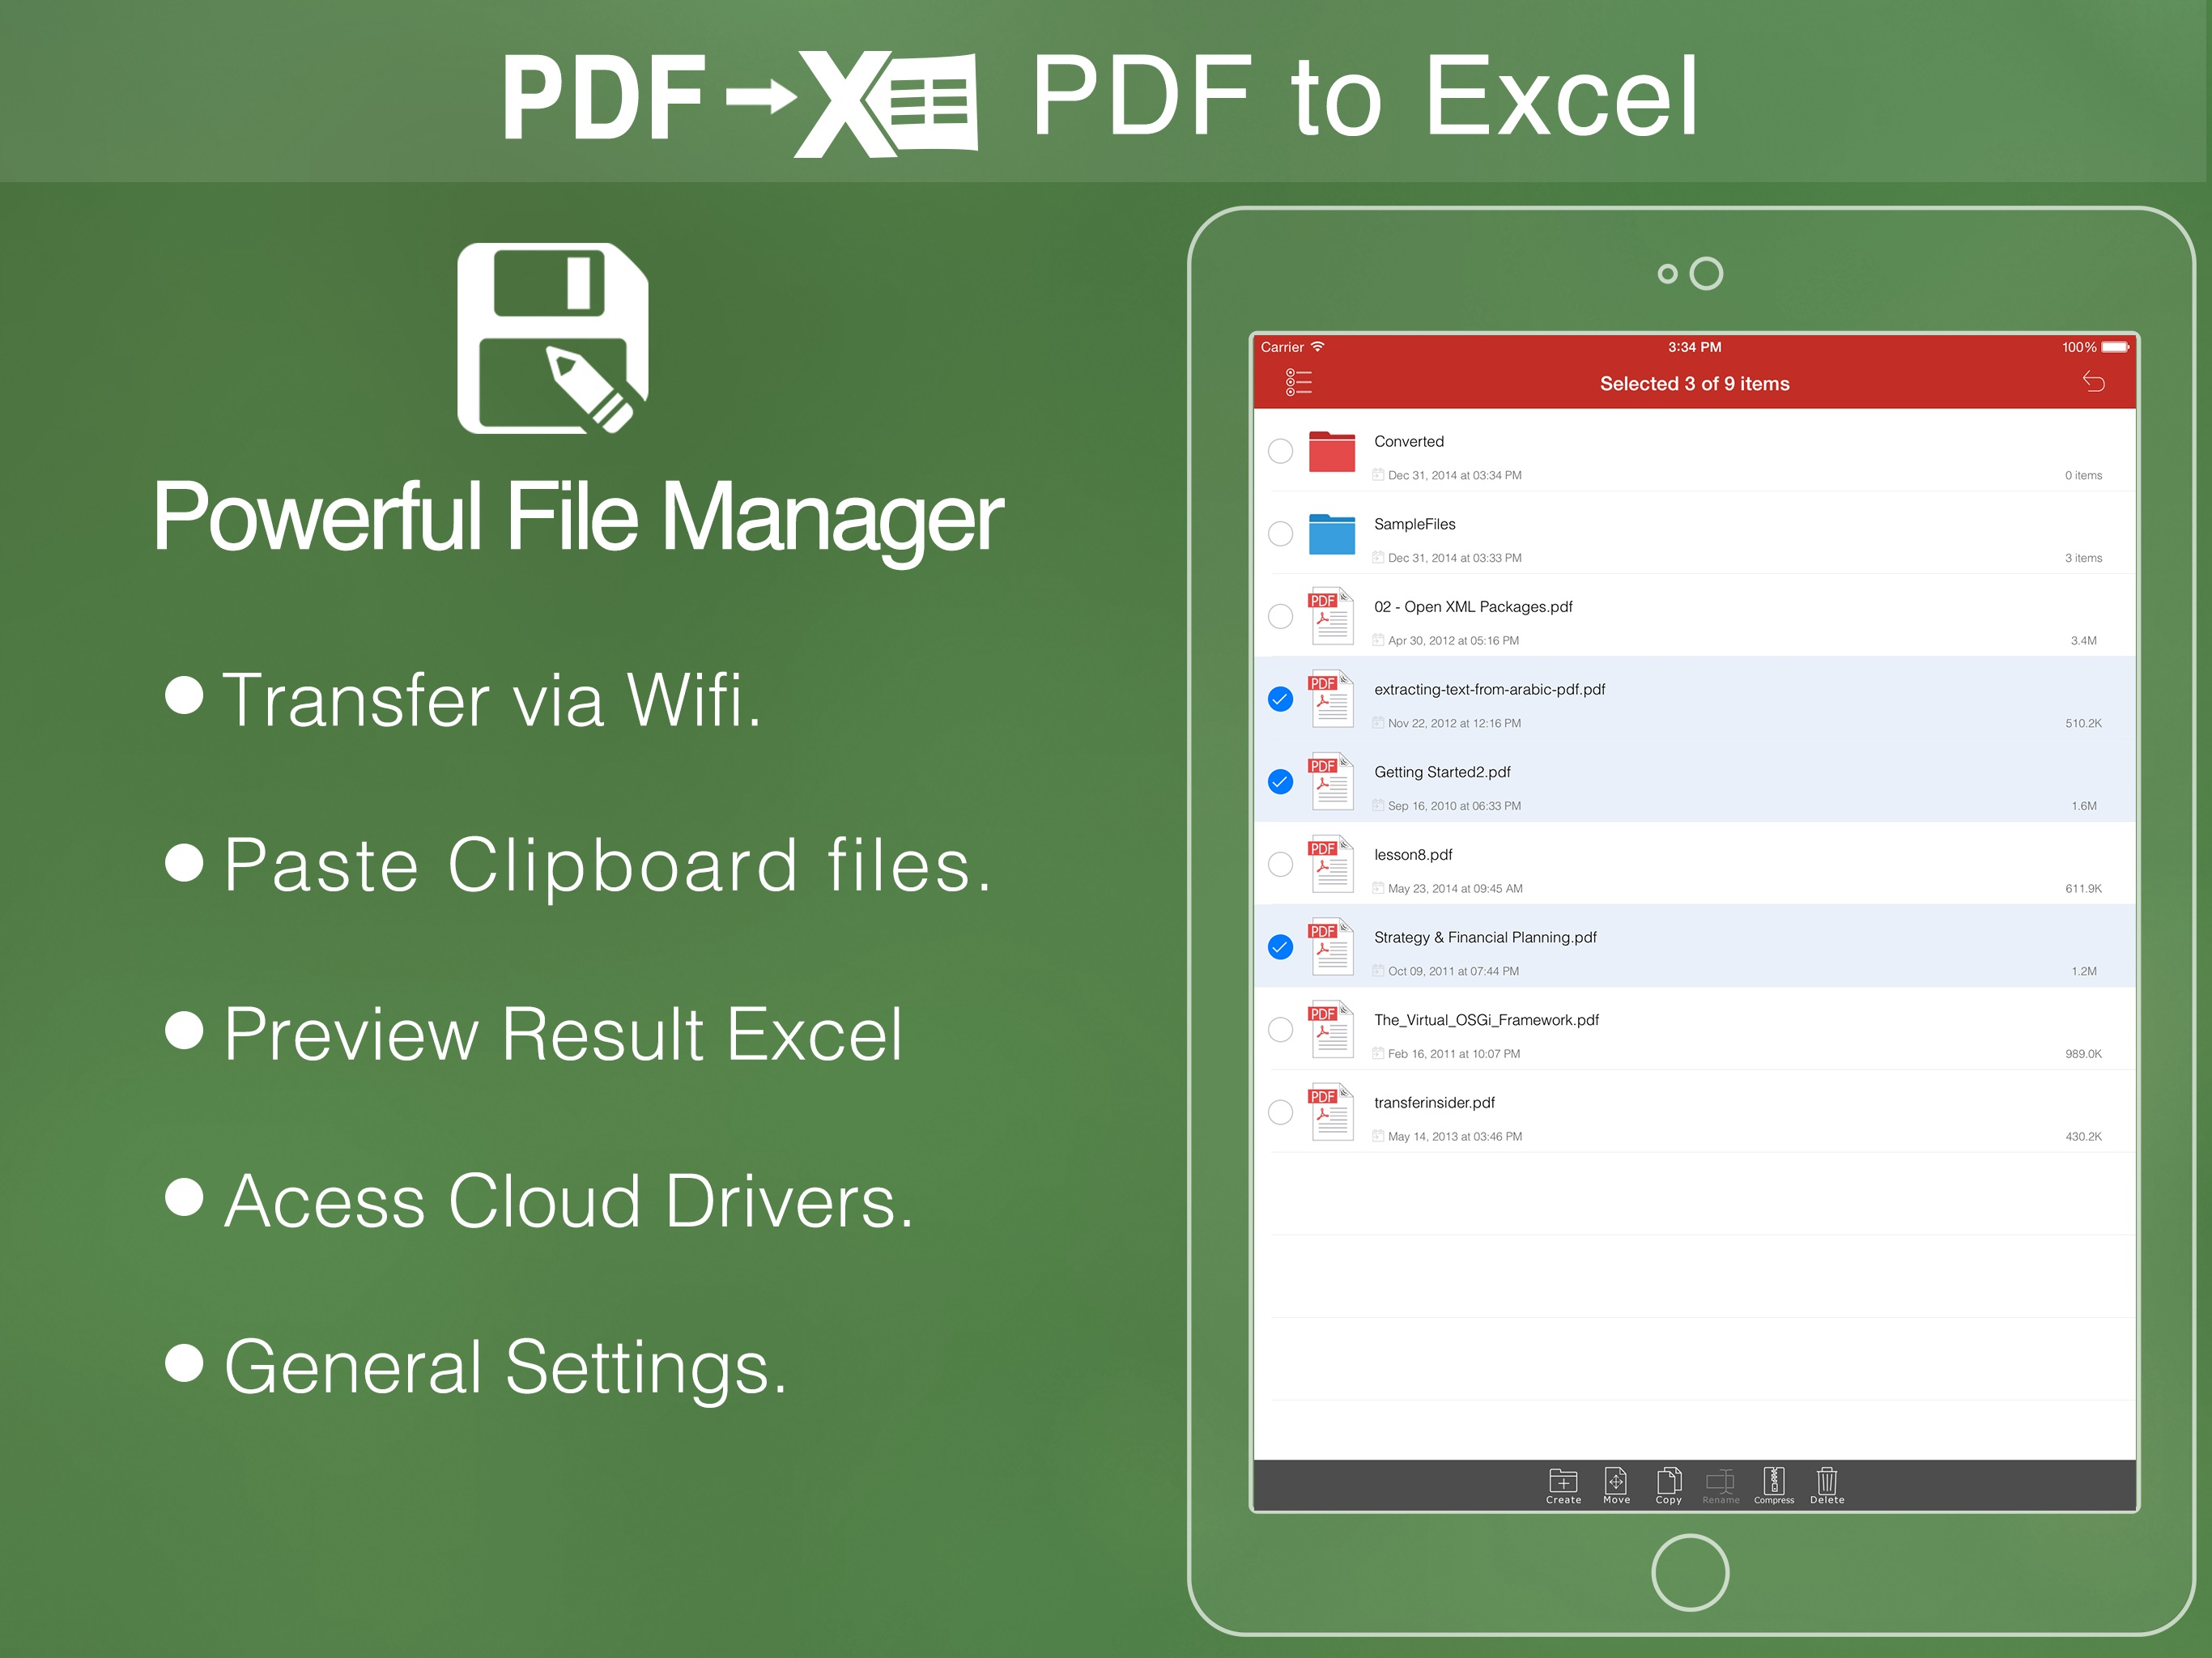Tap the Create folder toolbar icon
The width and height of the screenshot is (2212, 1658).
1563,1485
